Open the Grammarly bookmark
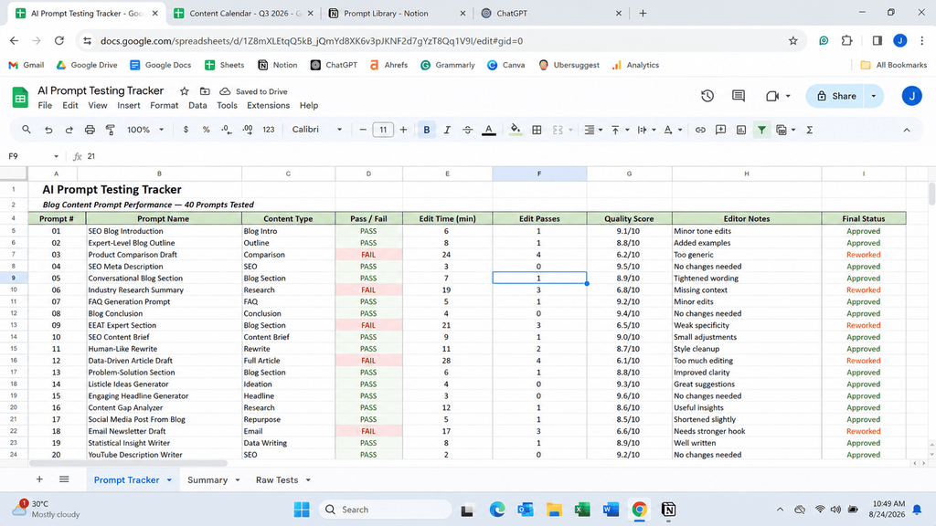The width and height of the screenshot is (936, 526). tap(448, 65)
